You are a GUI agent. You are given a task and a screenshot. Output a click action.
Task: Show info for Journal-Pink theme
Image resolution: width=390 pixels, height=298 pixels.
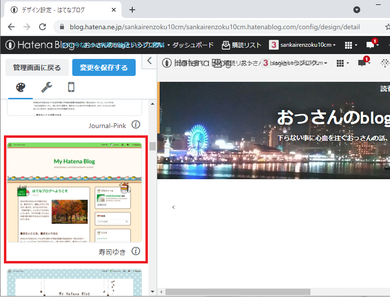(x=136, y=125)
